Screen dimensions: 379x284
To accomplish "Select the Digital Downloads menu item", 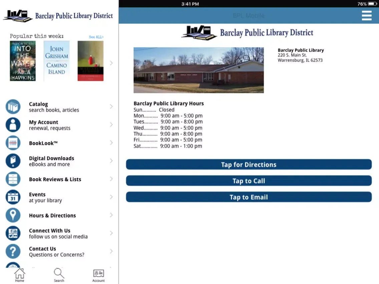I will tap(59, 161).
